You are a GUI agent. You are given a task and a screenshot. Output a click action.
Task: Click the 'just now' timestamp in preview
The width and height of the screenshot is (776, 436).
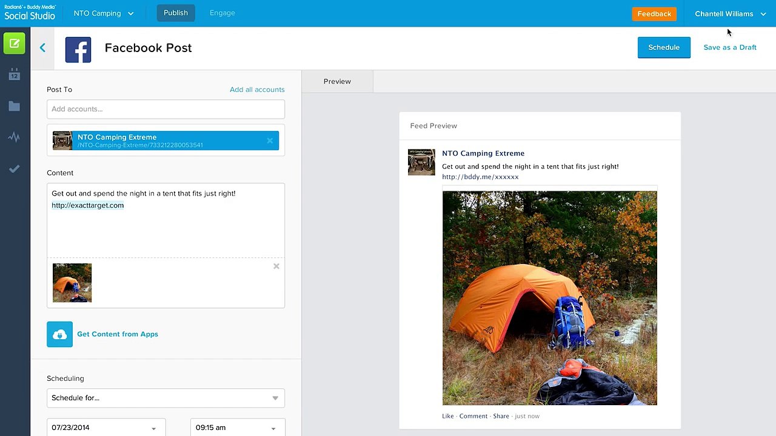527,416
